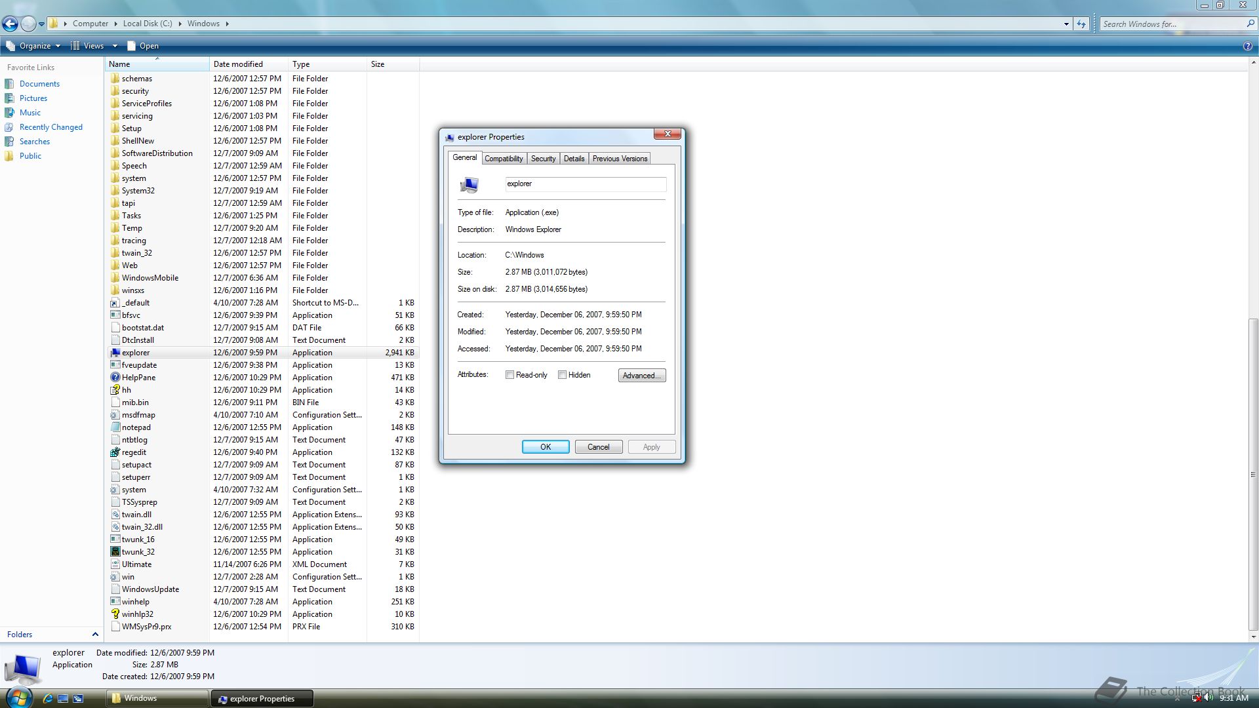Sort by the Size column header
Screen dimensions: 1259x708
pyautogui.click(x=393, y=64)
